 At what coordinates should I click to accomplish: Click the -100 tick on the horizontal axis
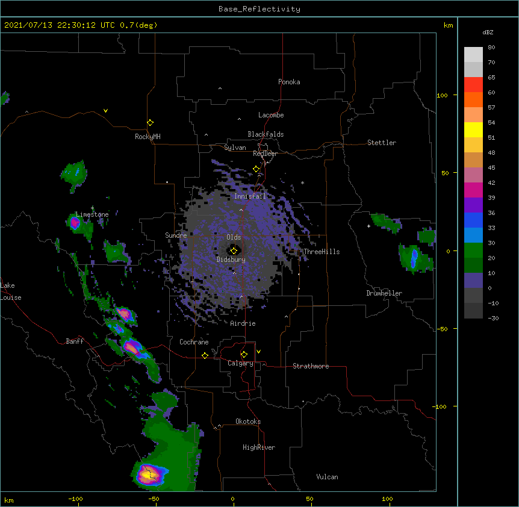(x=75, y=499)
